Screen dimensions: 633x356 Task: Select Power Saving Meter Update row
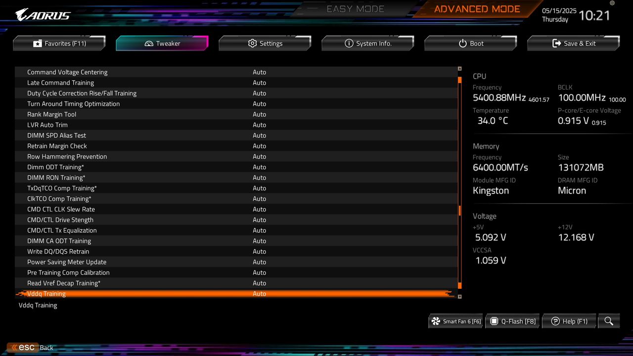(236, 262)
